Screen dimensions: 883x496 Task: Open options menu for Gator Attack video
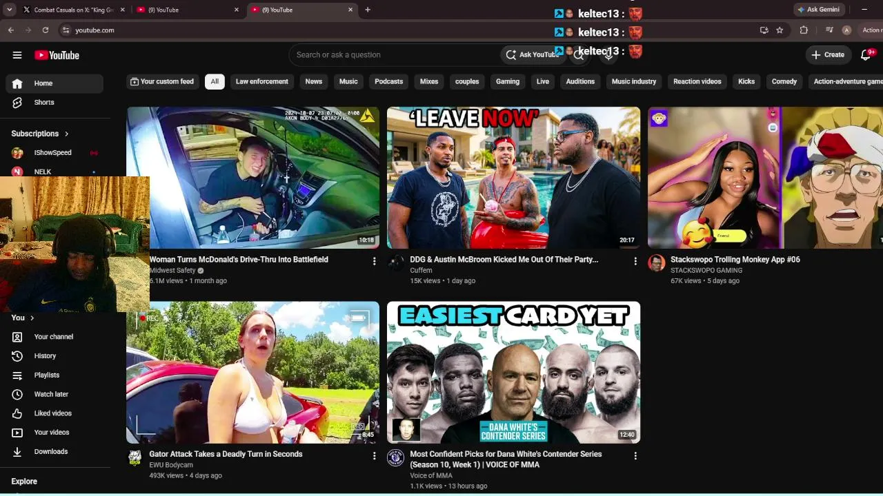tap(375, 456)
